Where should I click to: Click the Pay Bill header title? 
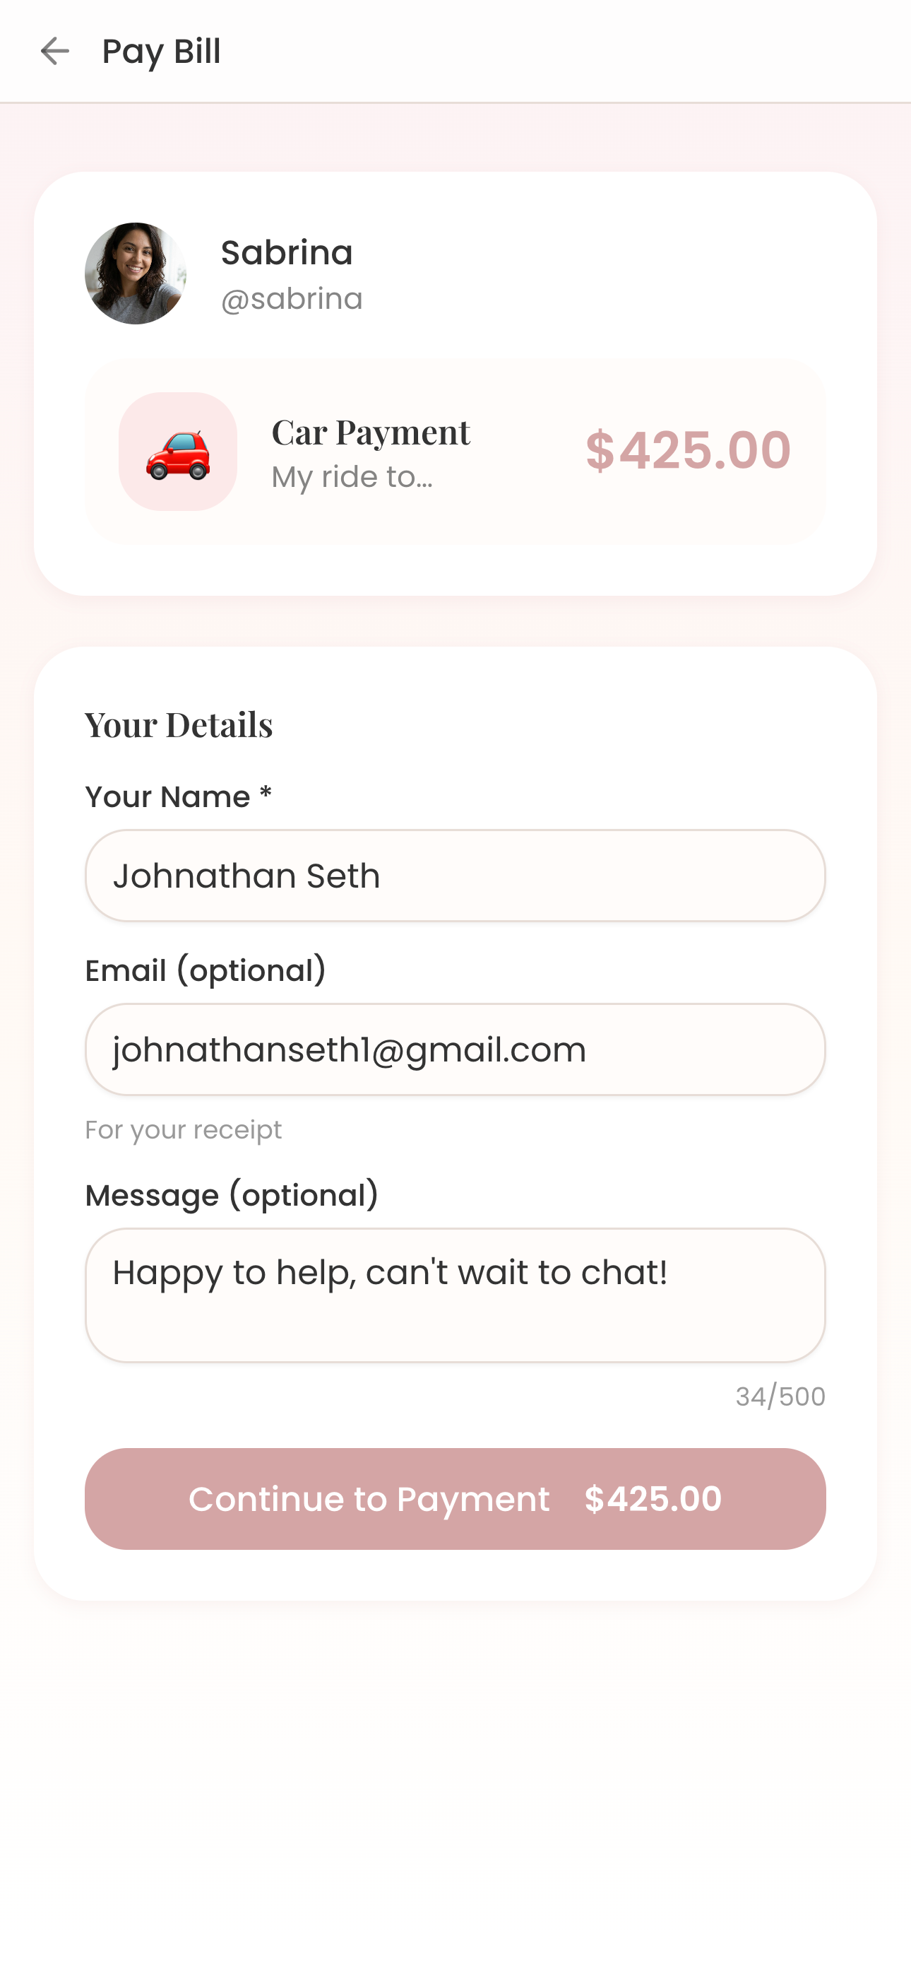click(x=161, y=52)
